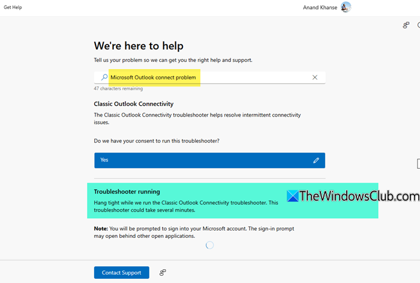Click the feedback icon at top right

pyautogui.click(x=406, y=25)
